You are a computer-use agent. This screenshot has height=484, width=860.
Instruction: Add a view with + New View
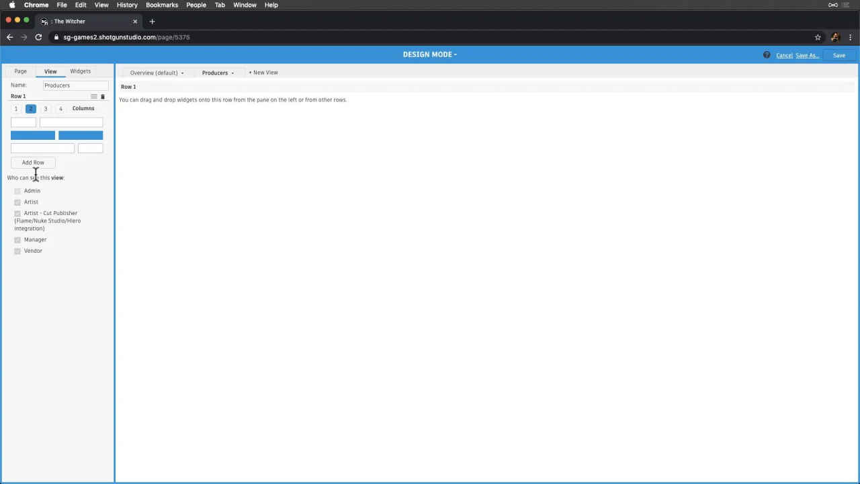pos(263,73)
